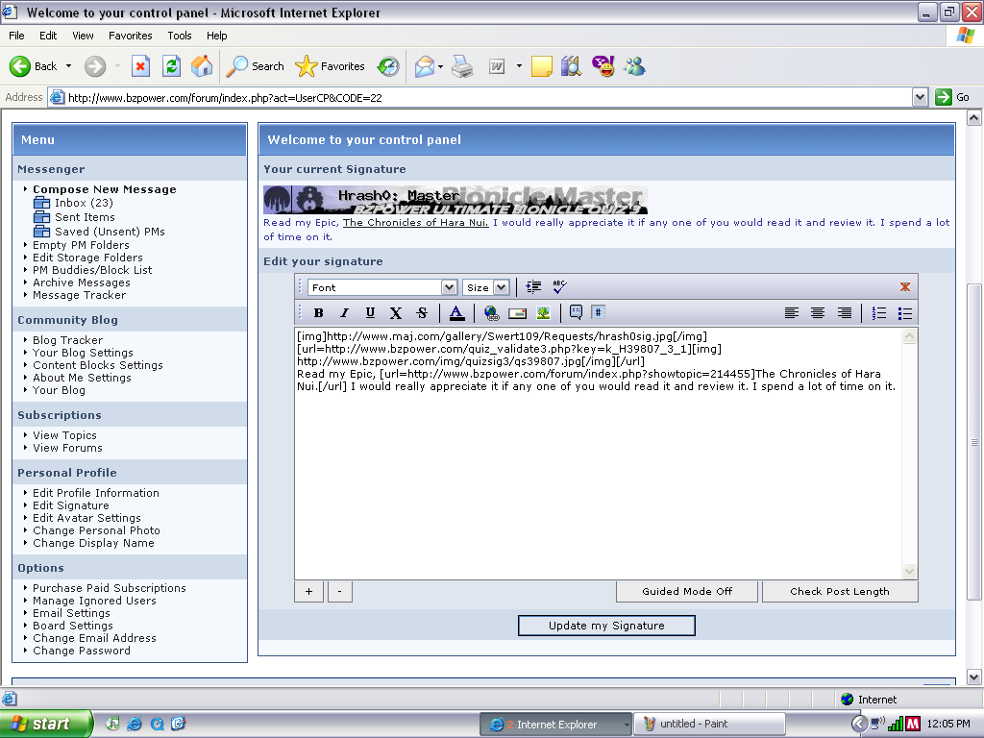Insert a bulleted list
The image size is (984, 738).
click(x=905, y=312)
